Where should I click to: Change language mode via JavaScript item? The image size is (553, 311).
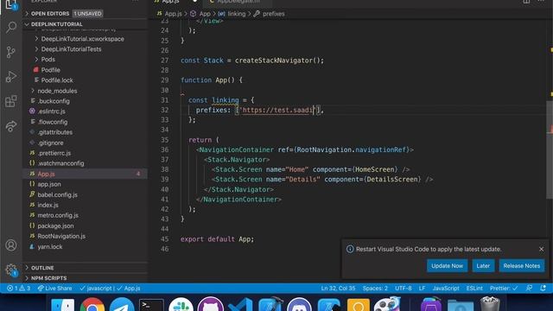point(446,288)
